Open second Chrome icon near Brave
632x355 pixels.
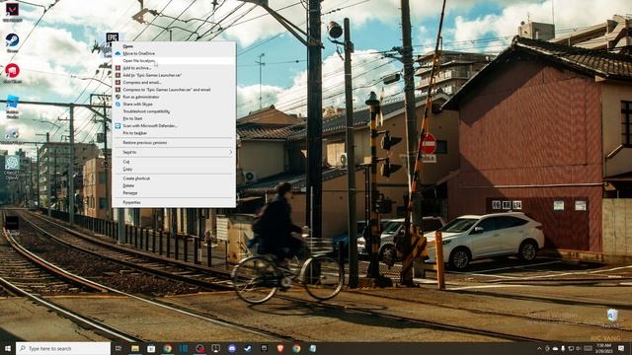pos(296,348)
